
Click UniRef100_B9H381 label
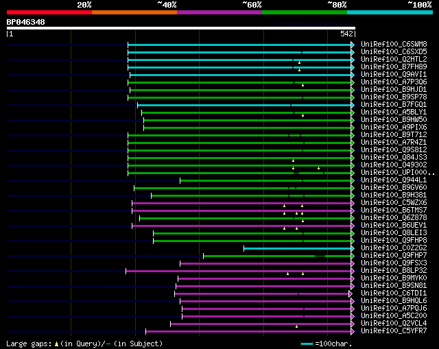(394, 195)
